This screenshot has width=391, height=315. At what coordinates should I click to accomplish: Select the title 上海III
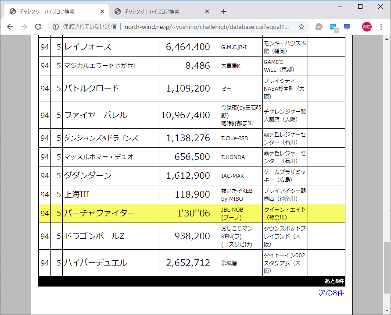pos(76,195)
